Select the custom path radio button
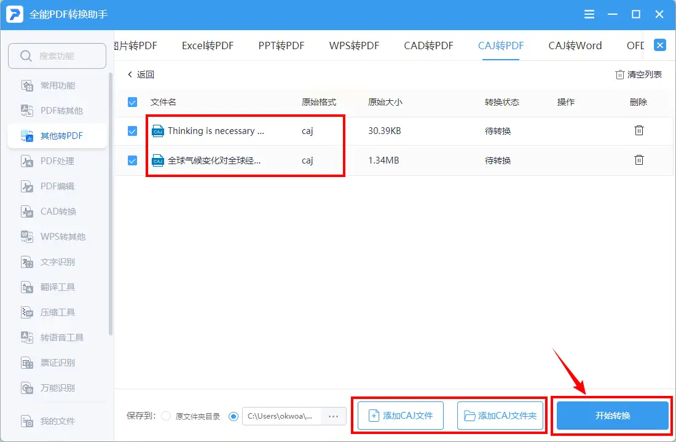 tap(234, 417)
